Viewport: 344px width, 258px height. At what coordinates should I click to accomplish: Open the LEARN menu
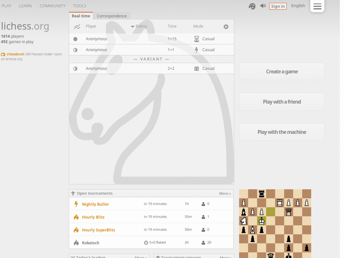[x=25, y=6]
